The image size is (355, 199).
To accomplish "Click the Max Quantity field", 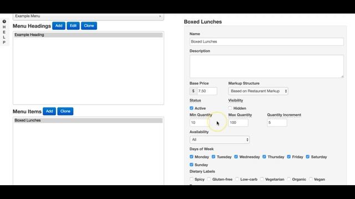I will pyautogui.click(x=238, y=123).
